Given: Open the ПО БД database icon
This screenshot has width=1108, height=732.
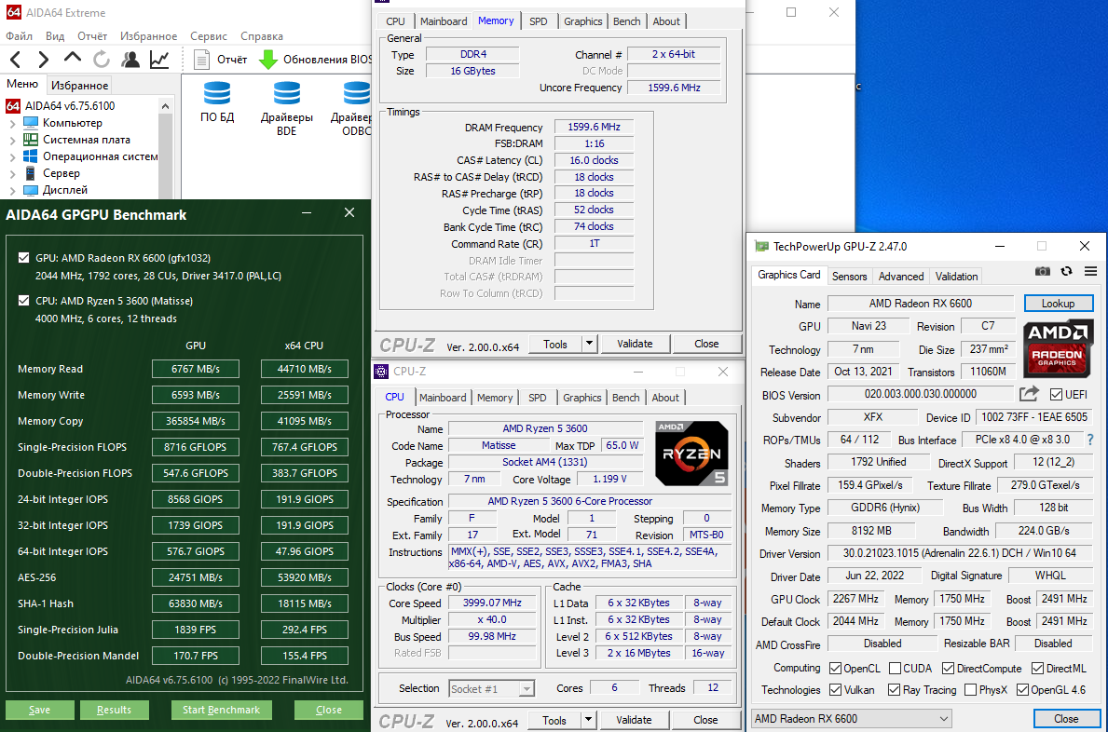Looking at the screenshot, I should (x=217, y=93).
